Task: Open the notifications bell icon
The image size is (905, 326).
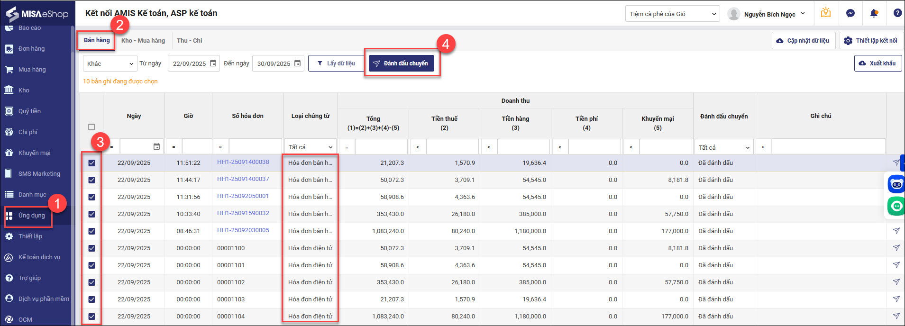Action: [x=874, y=14]
